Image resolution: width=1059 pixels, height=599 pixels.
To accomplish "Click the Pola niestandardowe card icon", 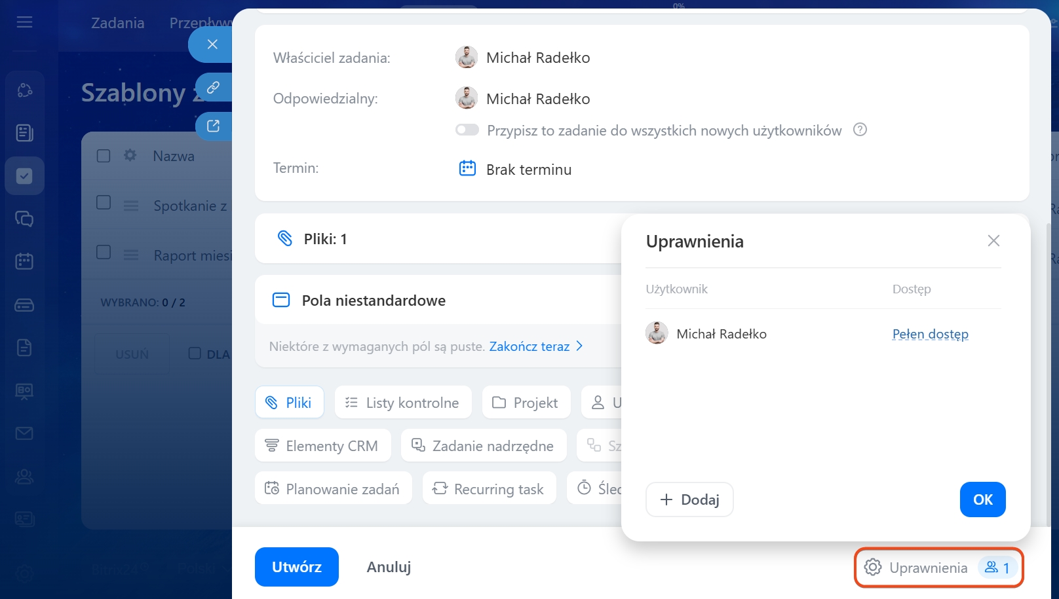I will 281,300.
